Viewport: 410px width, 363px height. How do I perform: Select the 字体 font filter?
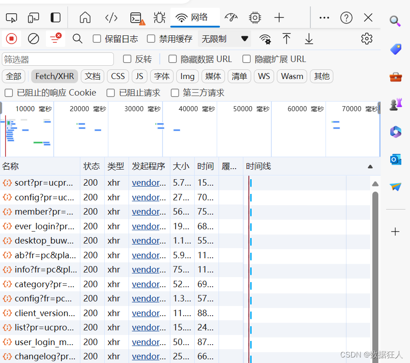coord(162,76)
